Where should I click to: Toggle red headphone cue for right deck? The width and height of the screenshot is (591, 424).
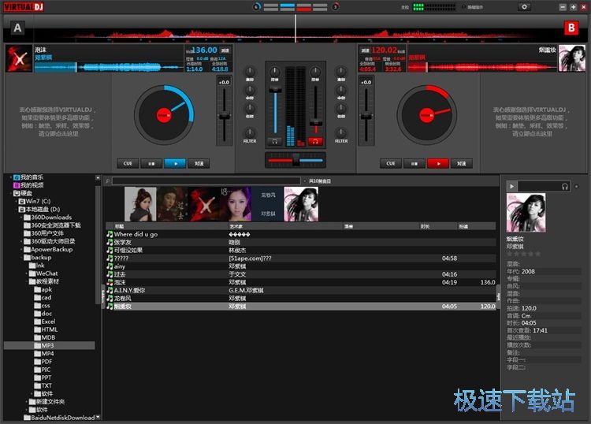[x=315, y=141]
